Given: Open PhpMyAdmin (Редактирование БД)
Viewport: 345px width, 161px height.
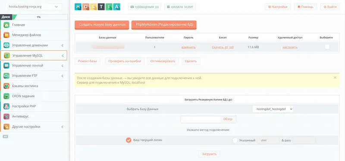Looking at the screenshot, I should 164,25.
